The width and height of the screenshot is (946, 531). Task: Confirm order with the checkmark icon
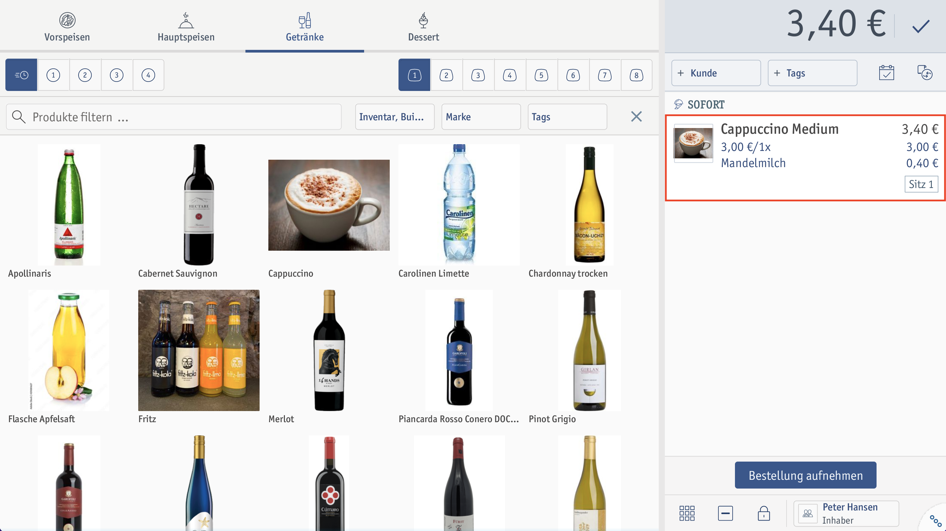coord(921,26)
